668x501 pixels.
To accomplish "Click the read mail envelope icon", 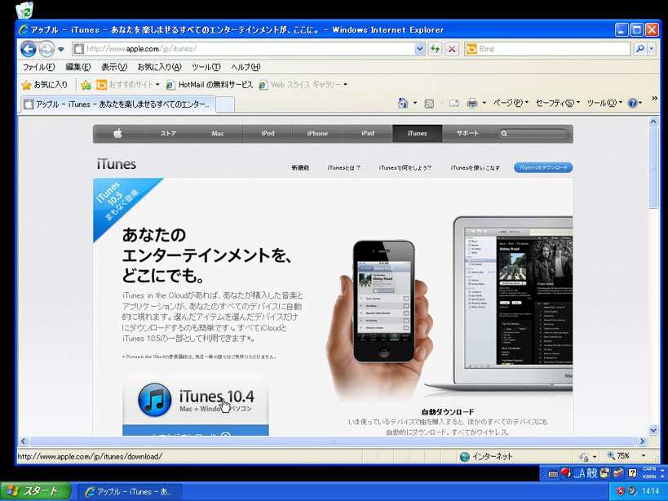I will pos(454,103).
